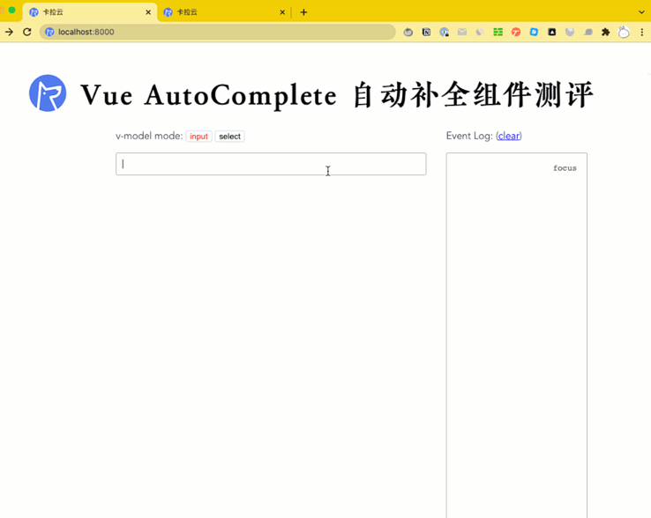Image resolution: width=651 pixels, height=518 pixels.
Task: Click the blue square extension icon
Action: [x=534, y=32]
